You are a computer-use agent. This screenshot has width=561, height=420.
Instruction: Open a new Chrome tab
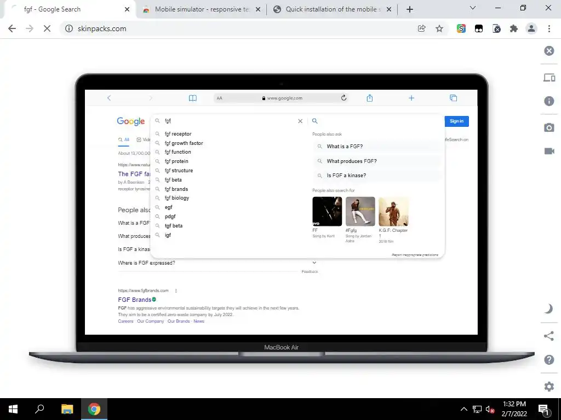(x=410, y=9)
